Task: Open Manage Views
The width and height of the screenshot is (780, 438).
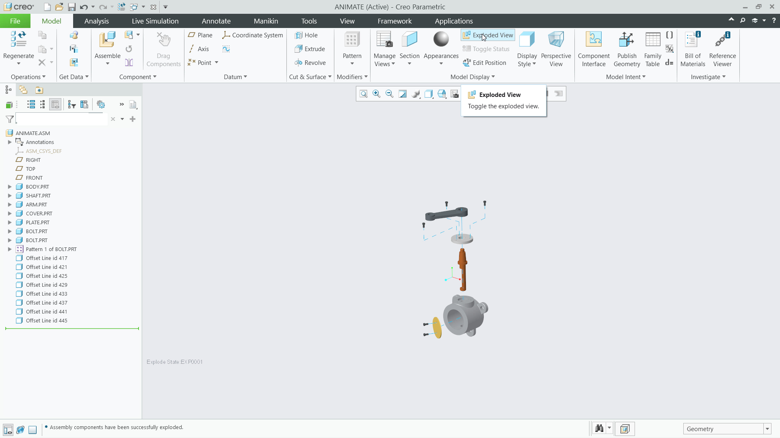Action: (384, 49)
